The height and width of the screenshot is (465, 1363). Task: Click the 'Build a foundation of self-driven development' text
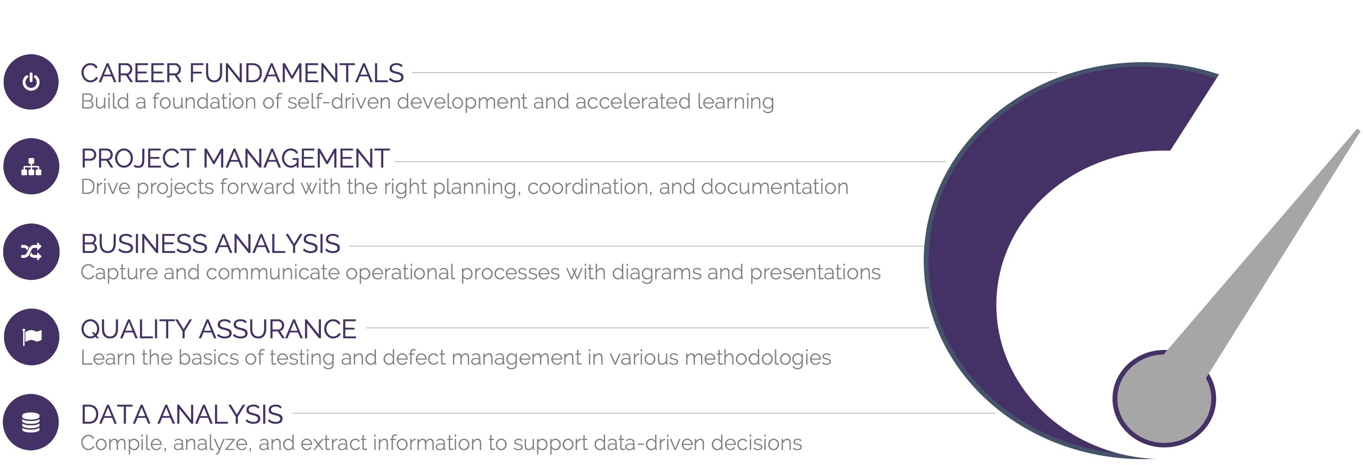[427, 101]
